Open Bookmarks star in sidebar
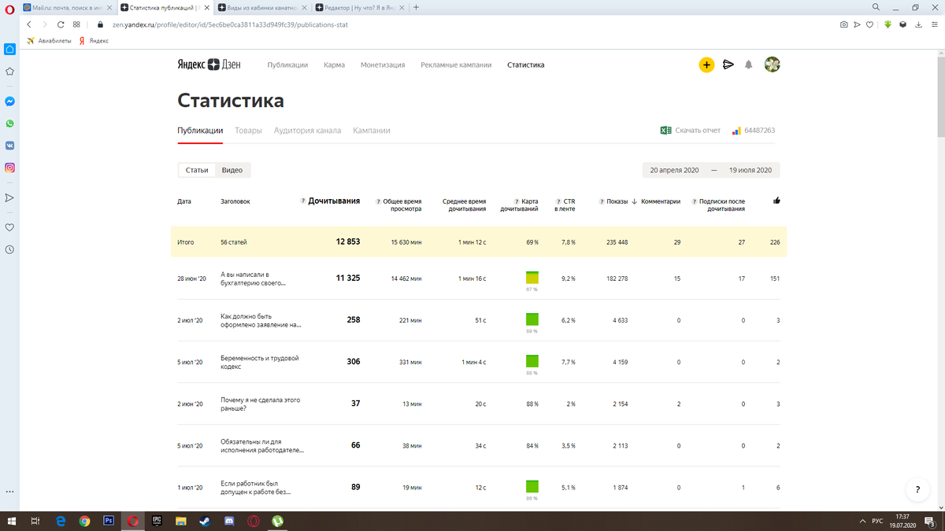945x531 pixels. click(9, 71)
